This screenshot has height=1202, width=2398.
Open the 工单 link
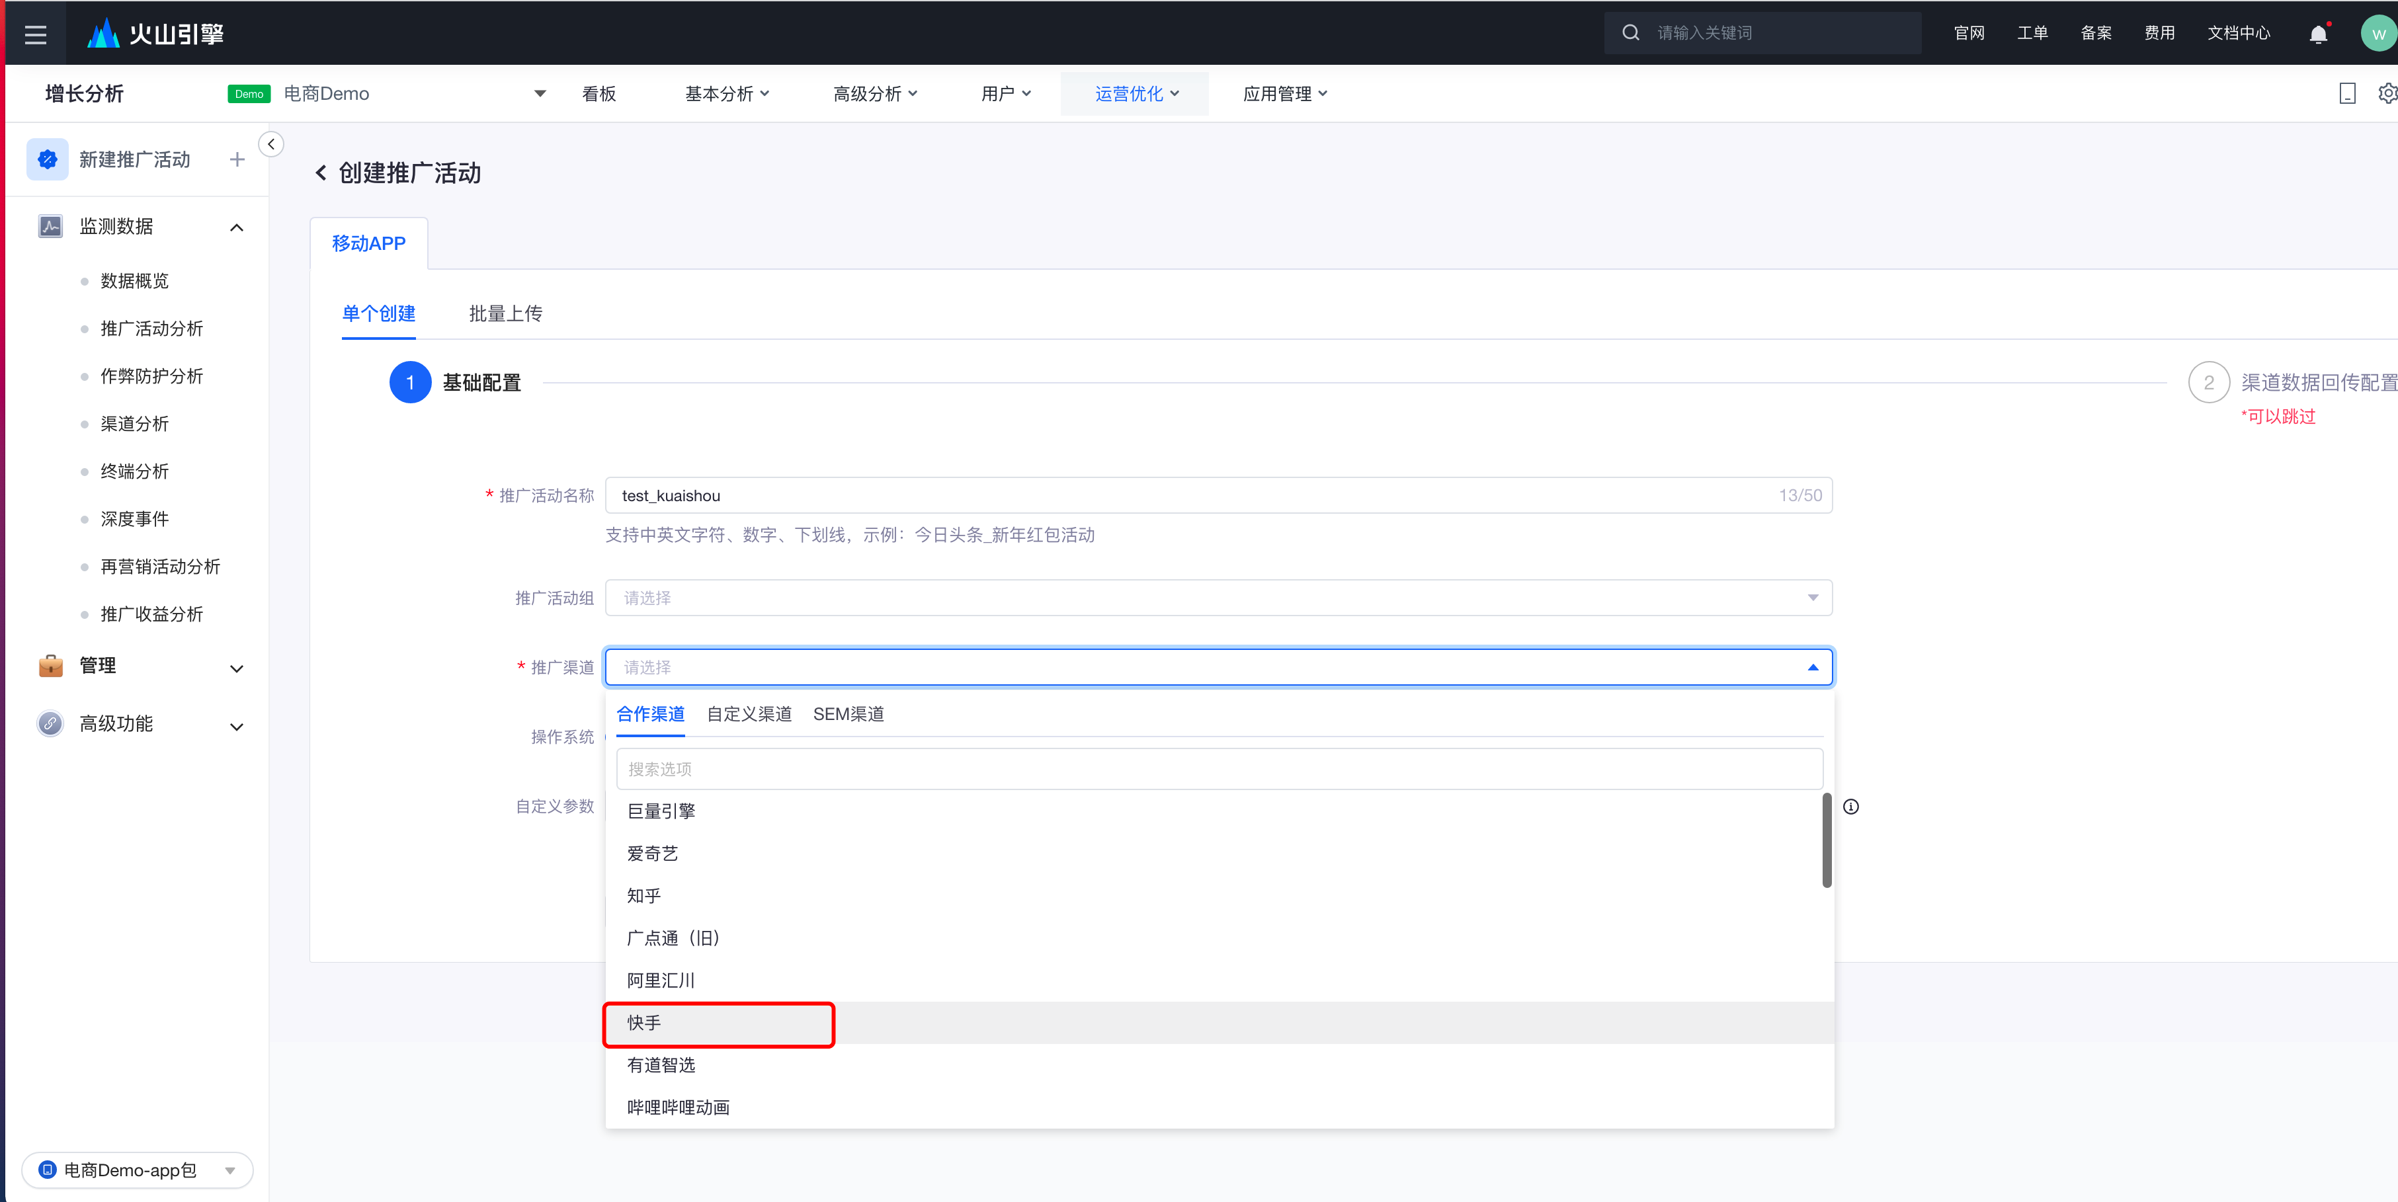tap(2032, 34)
